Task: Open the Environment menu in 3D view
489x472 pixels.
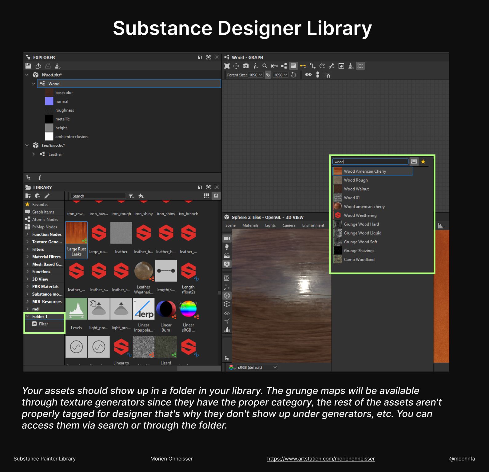Action: pos(313,225)
